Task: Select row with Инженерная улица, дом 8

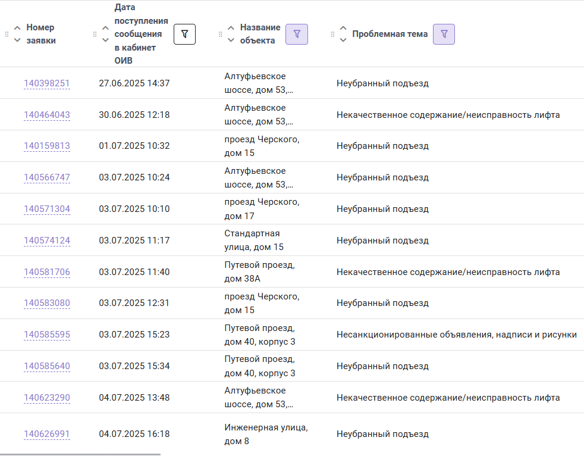Action: pyautogui.click(x=292, y=434)
